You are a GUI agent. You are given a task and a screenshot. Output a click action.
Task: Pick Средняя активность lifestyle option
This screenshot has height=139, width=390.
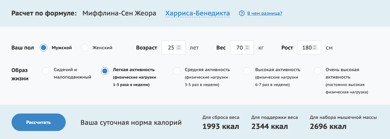pos(177,71)
